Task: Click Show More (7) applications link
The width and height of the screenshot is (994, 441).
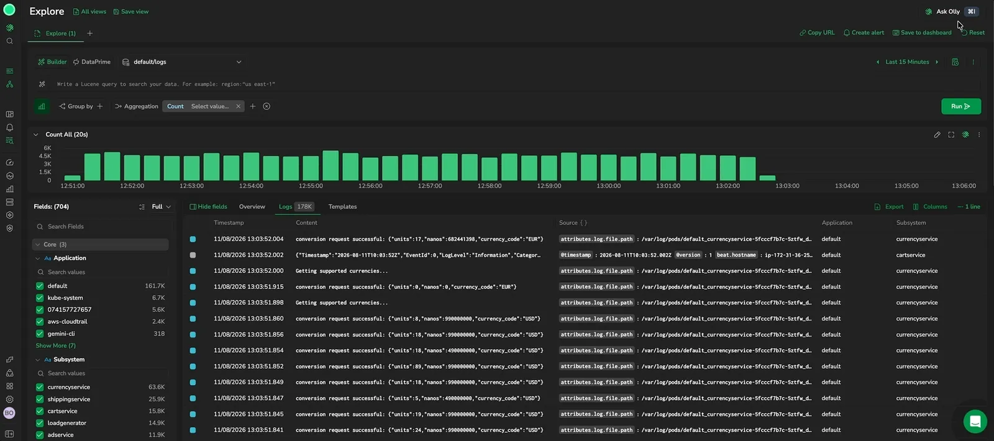Action: (x=55, y=346)
